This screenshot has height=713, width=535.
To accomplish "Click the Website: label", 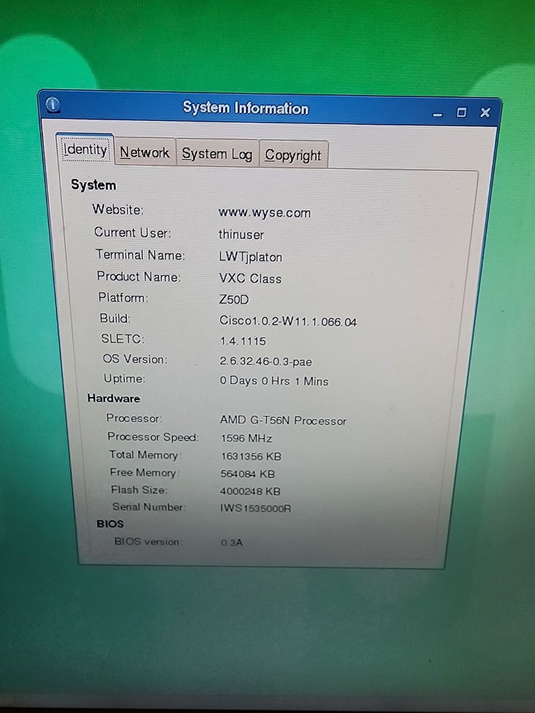I will (x=118, y=209).
